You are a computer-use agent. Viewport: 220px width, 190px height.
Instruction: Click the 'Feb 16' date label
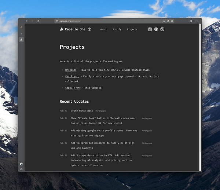tap(63, 156)
